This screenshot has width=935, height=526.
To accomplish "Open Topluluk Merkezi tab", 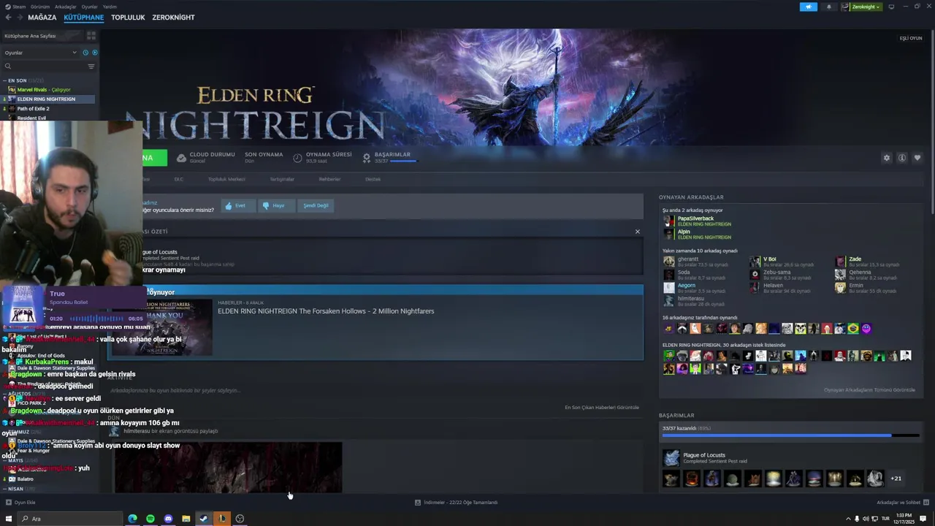I will 226,179.
